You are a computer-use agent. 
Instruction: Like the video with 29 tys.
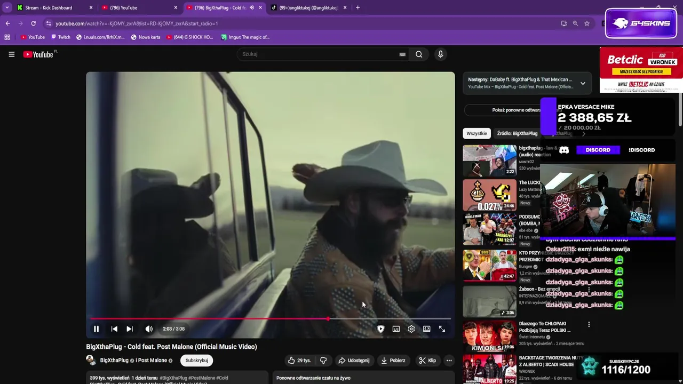click(299, 361)
